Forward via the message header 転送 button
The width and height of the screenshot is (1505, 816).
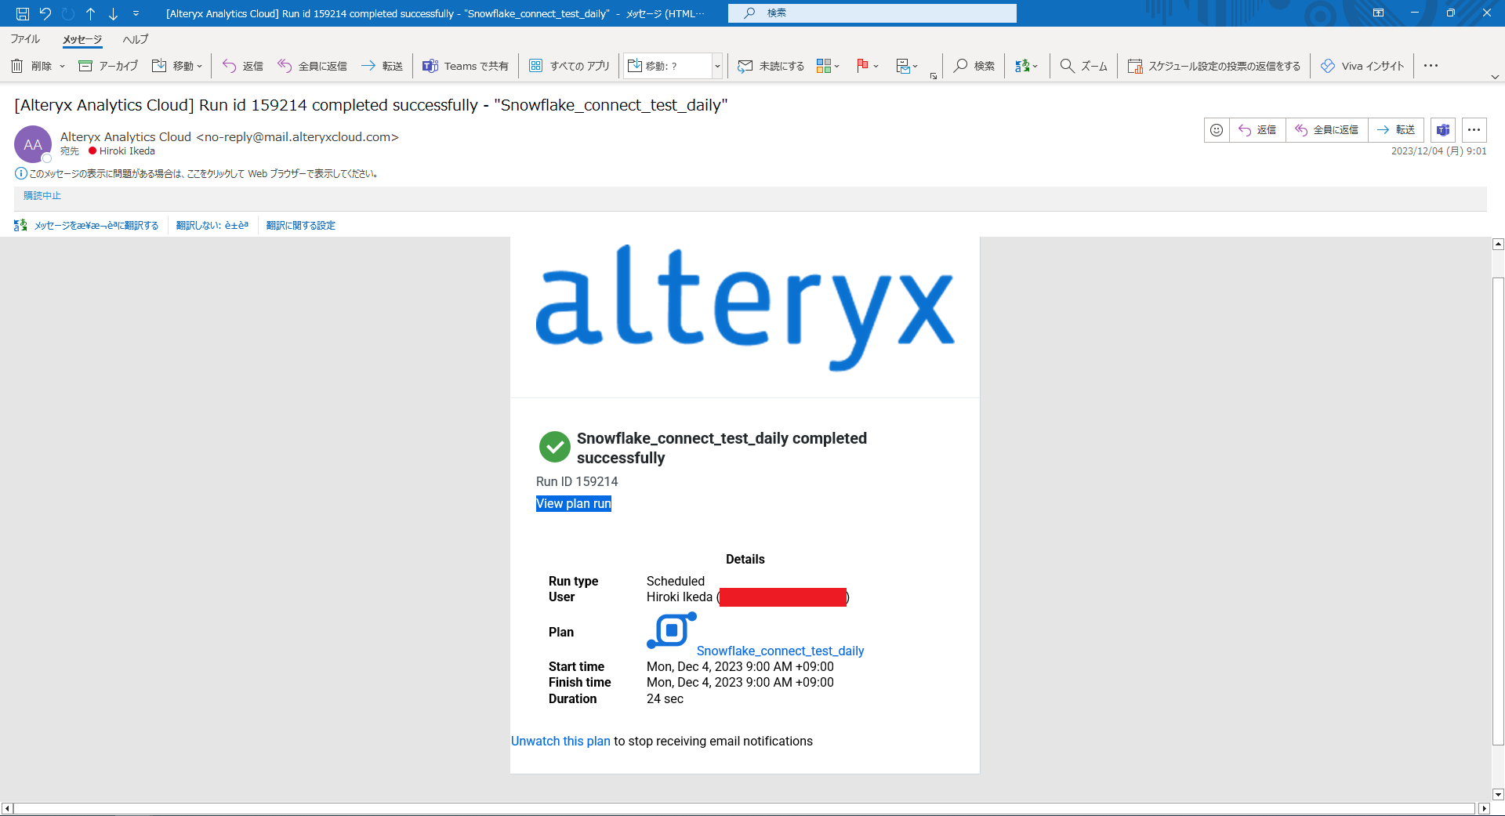[1396, 130]
